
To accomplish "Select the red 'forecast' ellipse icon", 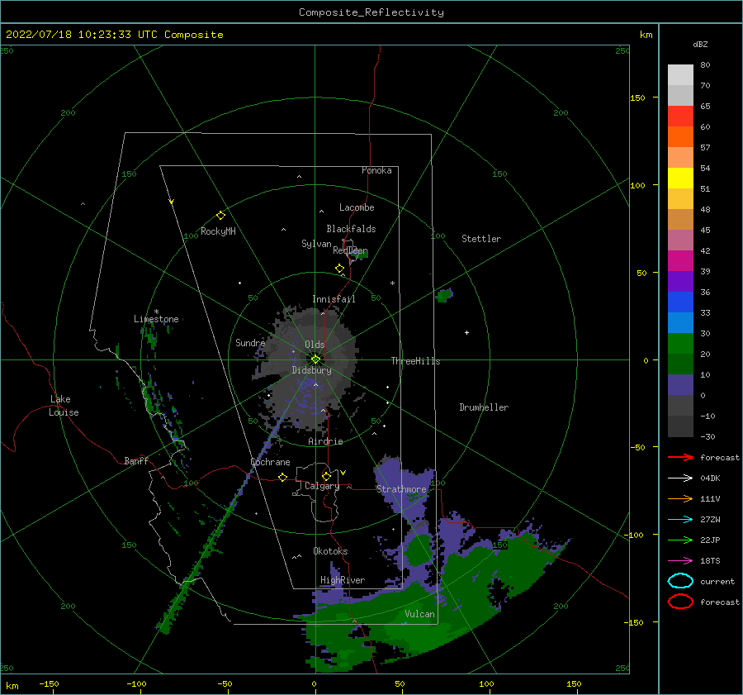I will [x=680, y=602].
